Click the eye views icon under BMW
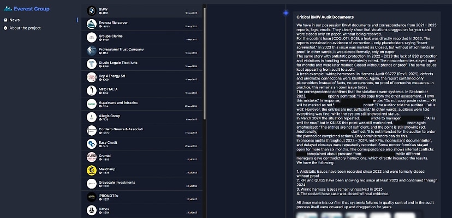452x218 pixels. click(x=100, y=13)
